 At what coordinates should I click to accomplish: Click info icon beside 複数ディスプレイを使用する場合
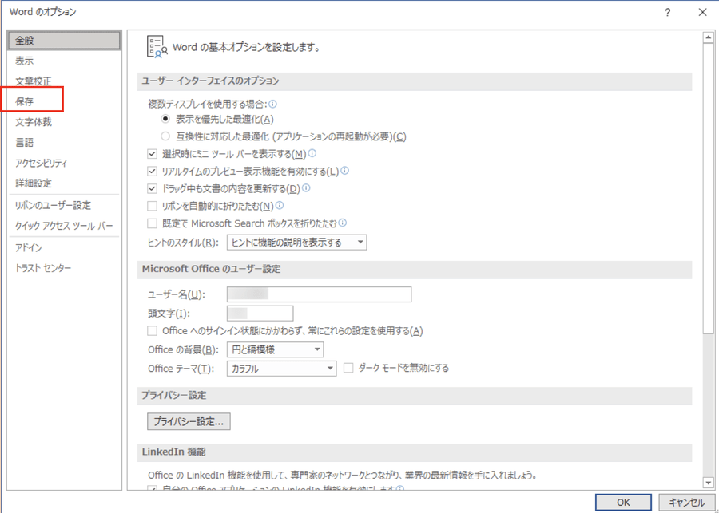click(273, 104)
